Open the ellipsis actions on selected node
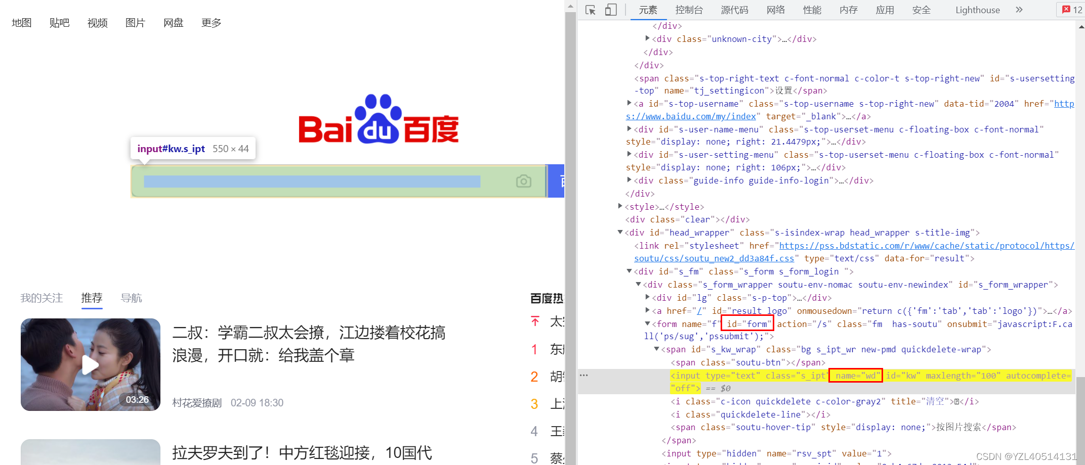The height and width of the screenshot is (465, 1085). (583, 375)
